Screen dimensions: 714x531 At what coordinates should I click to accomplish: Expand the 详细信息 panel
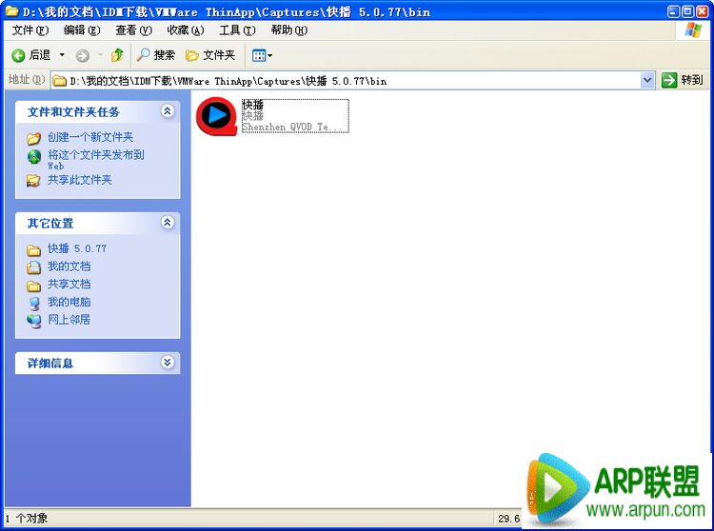168,363
